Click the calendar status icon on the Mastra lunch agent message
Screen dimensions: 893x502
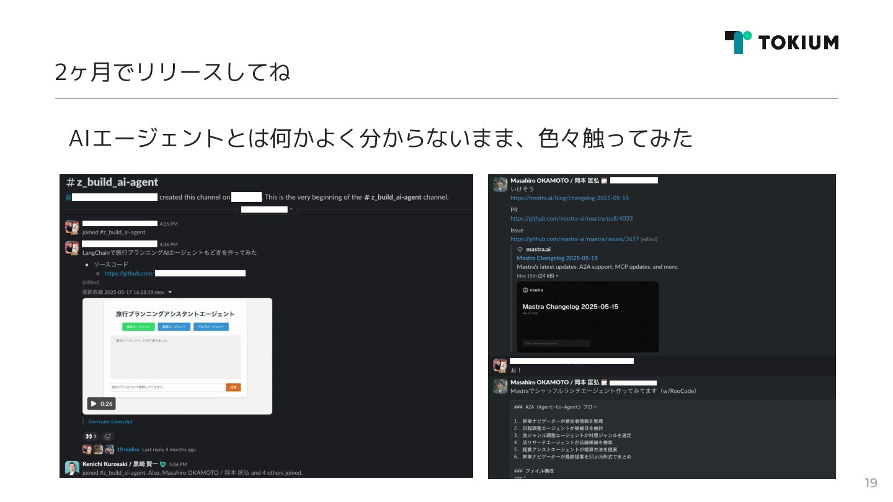coord(604,382)
